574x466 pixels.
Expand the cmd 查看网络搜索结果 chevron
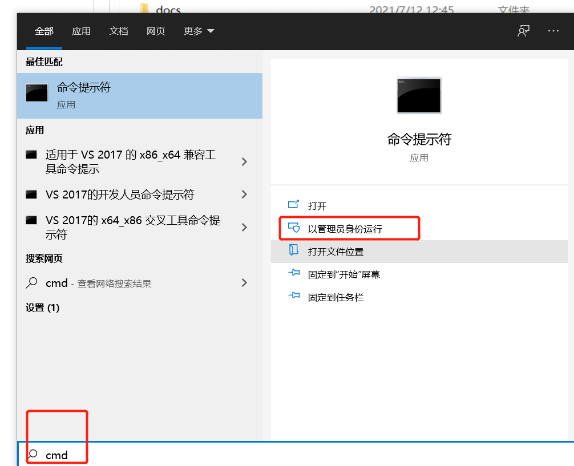coord(245,282)
